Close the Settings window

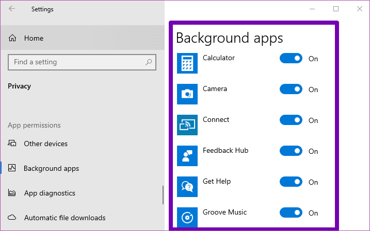[359, 9]
